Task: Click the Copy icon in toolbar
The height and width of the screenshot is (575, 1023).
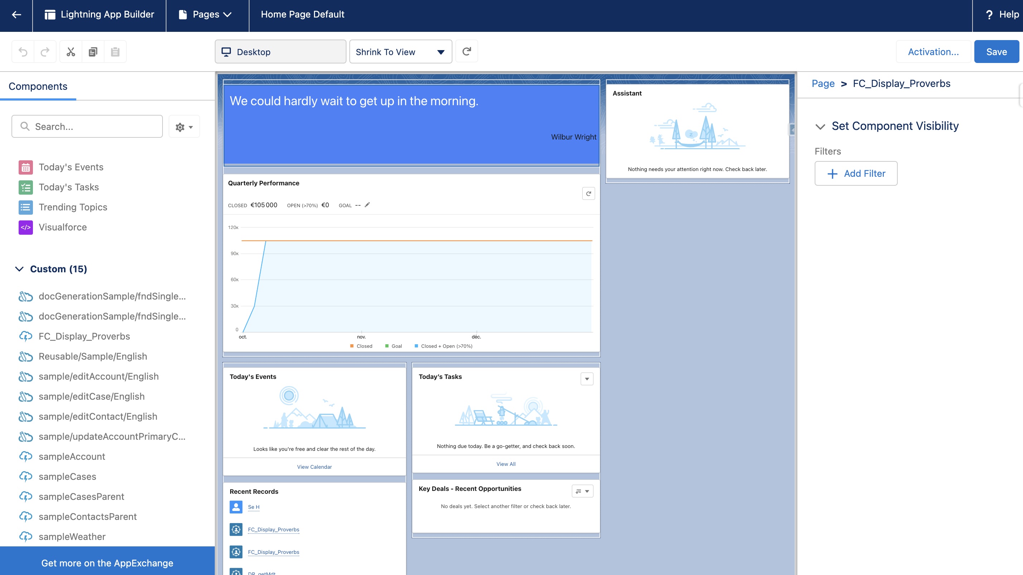Action: (93, 52)
